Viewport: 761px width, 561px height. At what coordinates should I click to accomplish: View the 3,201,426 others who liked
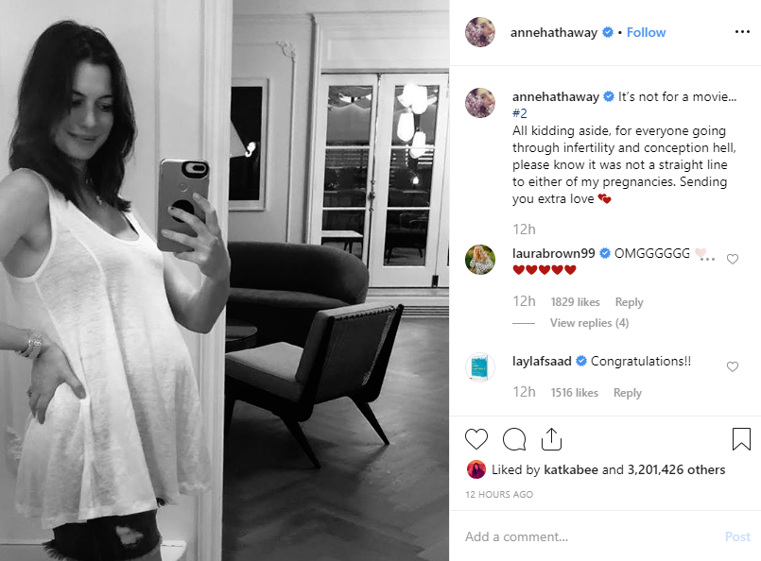click(676, 469)
